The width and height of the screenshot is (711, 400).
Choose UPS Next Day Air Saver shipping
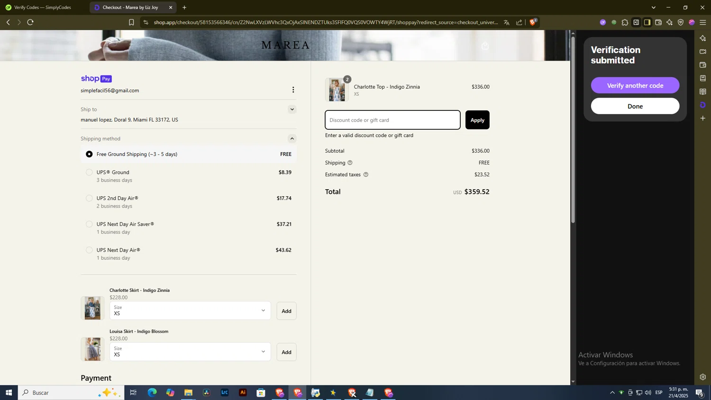coord(89,224)
